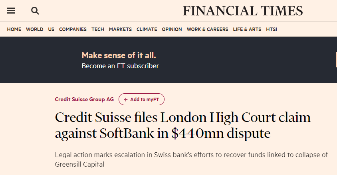Add topic with Add to myFT button

coord(141,99)
